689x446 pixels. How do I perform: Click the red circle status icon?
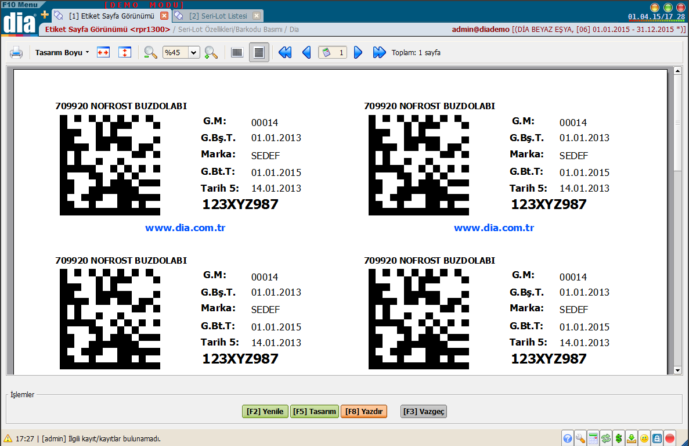670,438
